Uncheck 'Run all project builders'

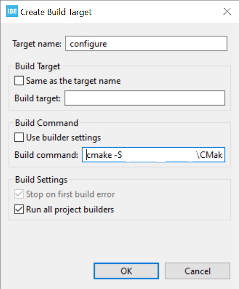19,209
